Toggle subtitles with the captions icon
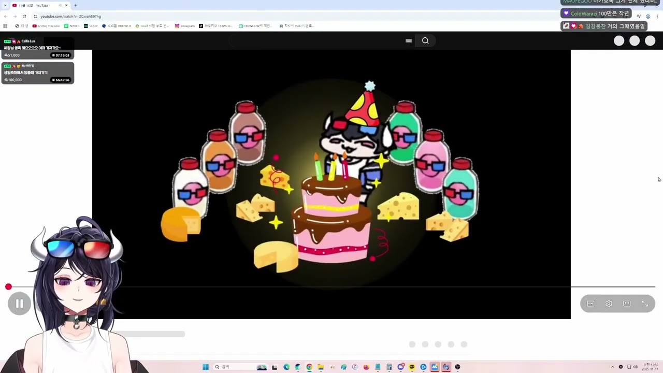The image size is (663, 373). pos(590,304)
